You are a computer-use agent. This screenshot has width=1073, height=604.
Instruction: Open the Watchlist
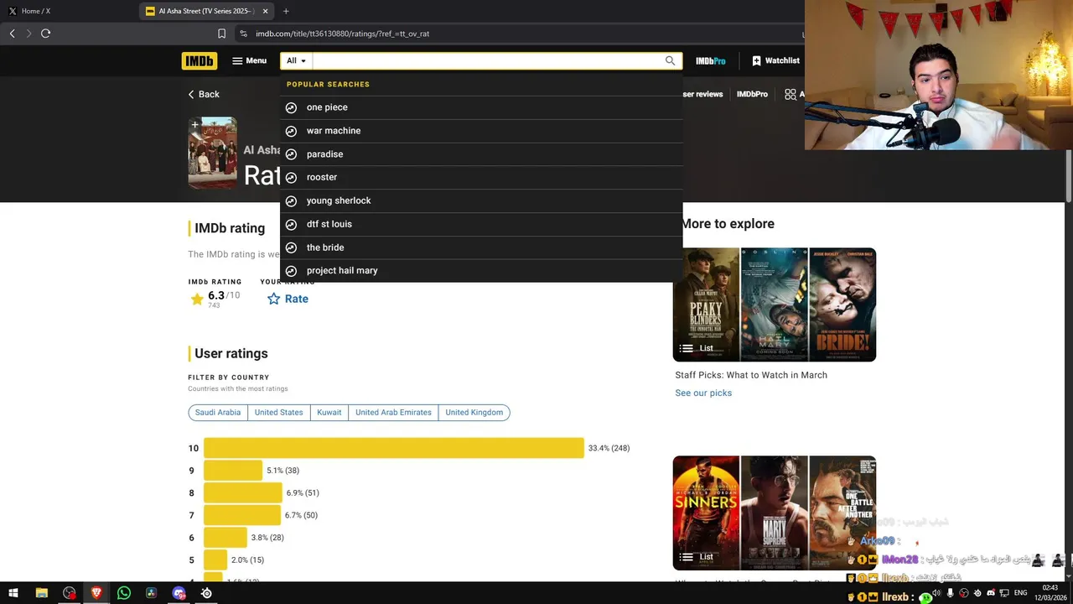pyautogui.click(x=775, y=60)
